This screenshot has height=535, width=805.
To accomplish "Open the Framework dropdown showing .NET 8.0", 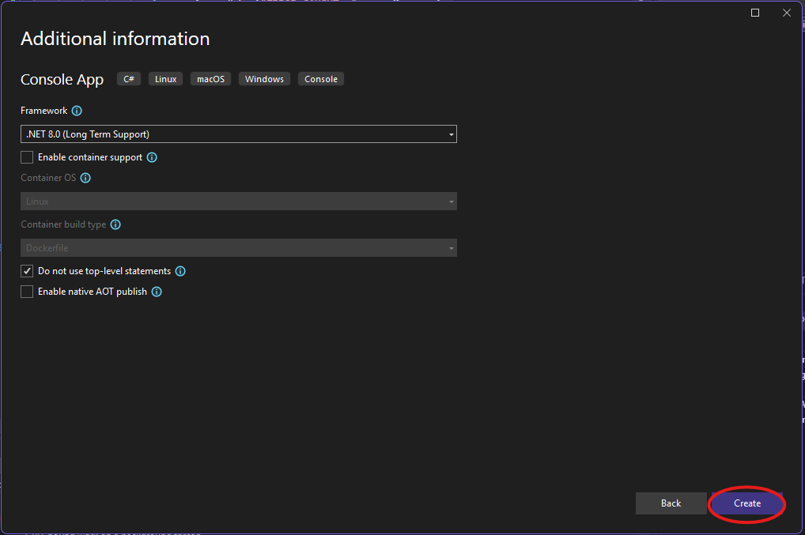I will click(238, 134).
